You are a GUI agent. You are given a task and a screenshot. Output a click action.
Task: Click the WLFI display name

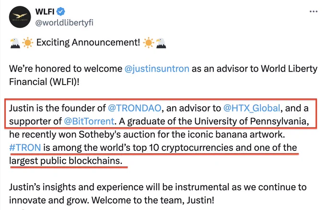tap(45, 12)
